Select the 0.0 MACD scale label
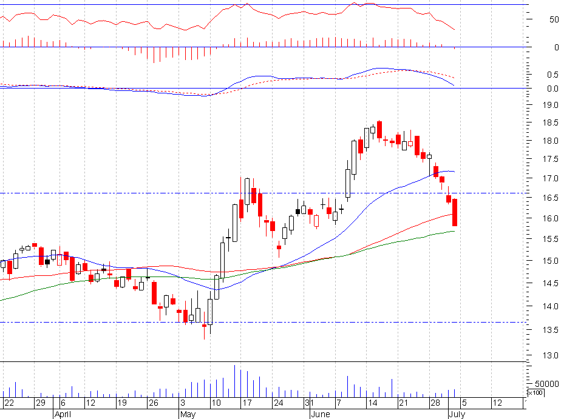The width and height of the screenshot is (561, 419). coord(552,89)
